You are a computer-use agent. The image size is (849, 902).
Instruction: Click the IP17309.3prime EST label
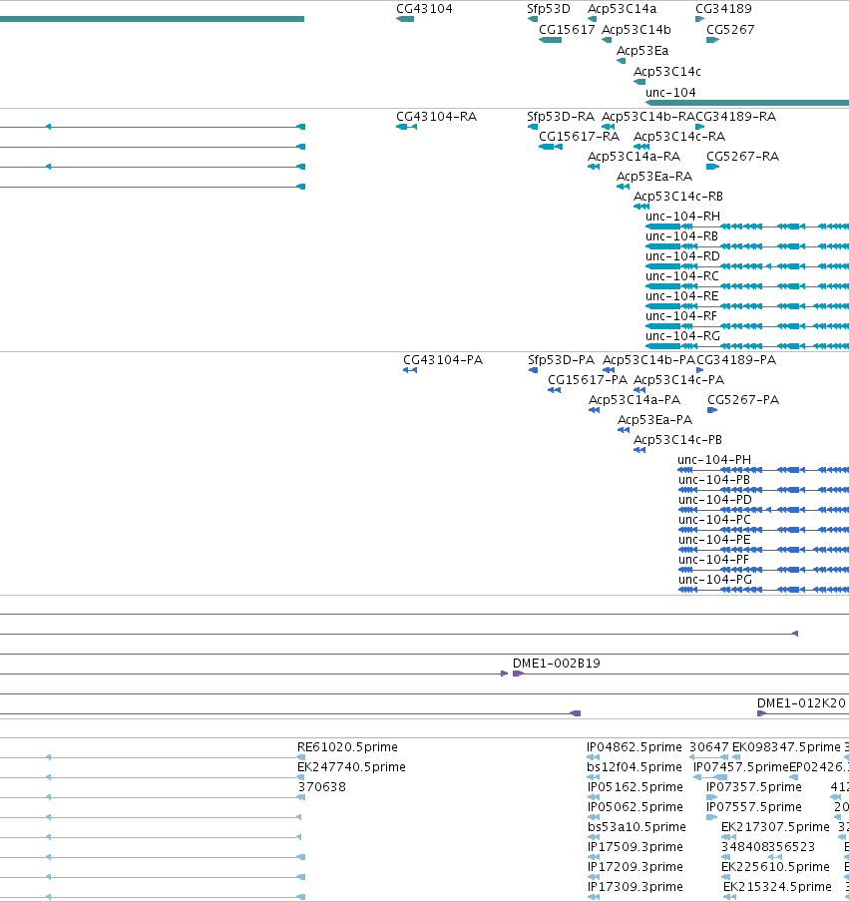636,886
